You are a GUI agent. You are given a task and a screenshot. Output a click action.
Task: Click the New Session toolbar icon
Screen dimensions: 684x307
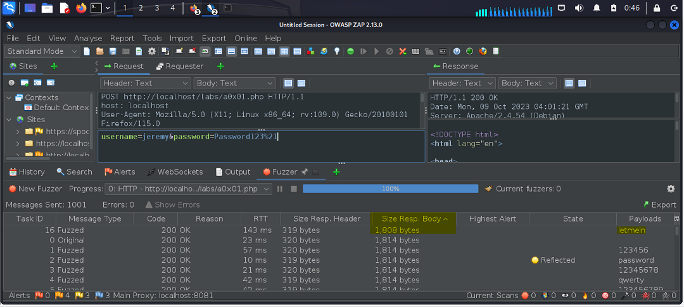[87, 51]
